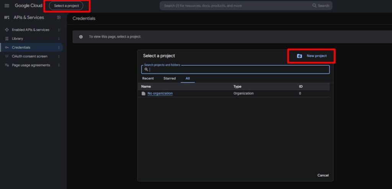The height and width of the screenshot is (189, 392).
Task: Click the New project button
Action: pos(312,56)
